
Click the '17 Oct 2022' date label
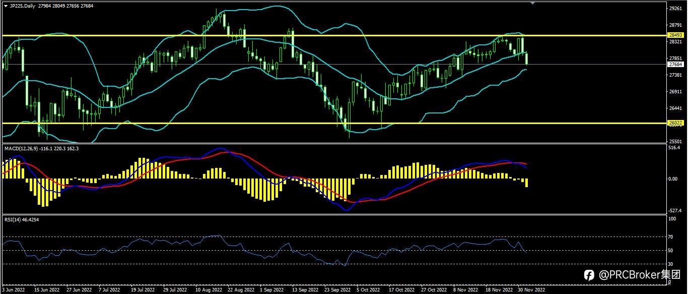click(x=401, y=290)
